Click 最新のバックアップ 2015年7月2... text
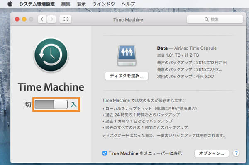This screenshot has width=249, height=165. 190,69
